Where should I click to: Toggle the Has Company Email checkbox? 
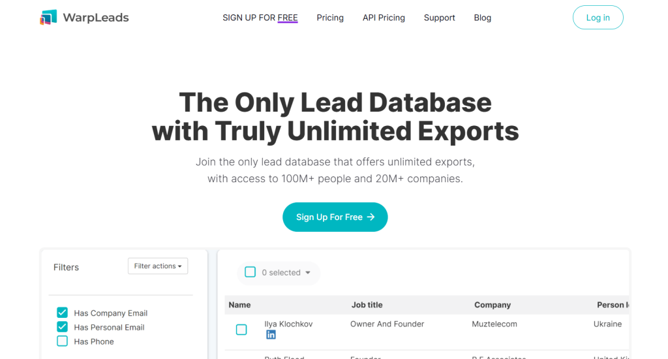tap(63, 313)
